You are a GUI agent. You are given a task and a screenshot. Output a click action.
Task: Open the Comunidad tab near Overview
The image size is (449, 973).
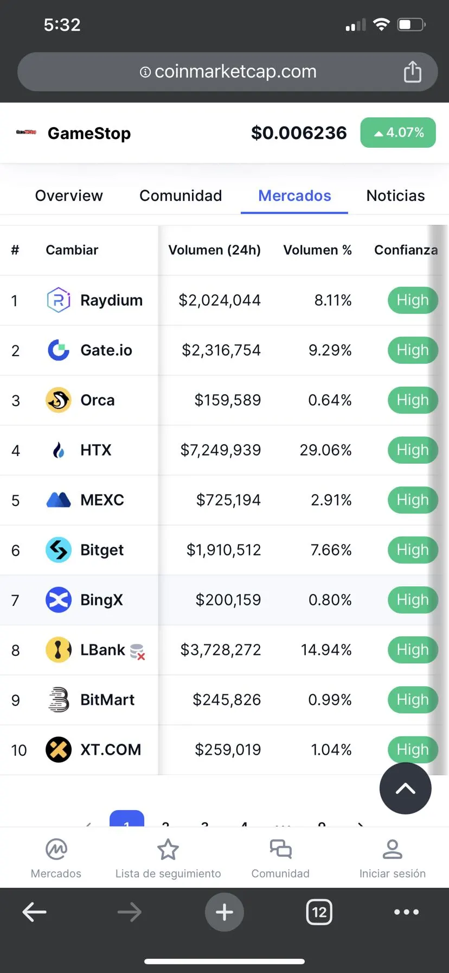tap(181, 195)
